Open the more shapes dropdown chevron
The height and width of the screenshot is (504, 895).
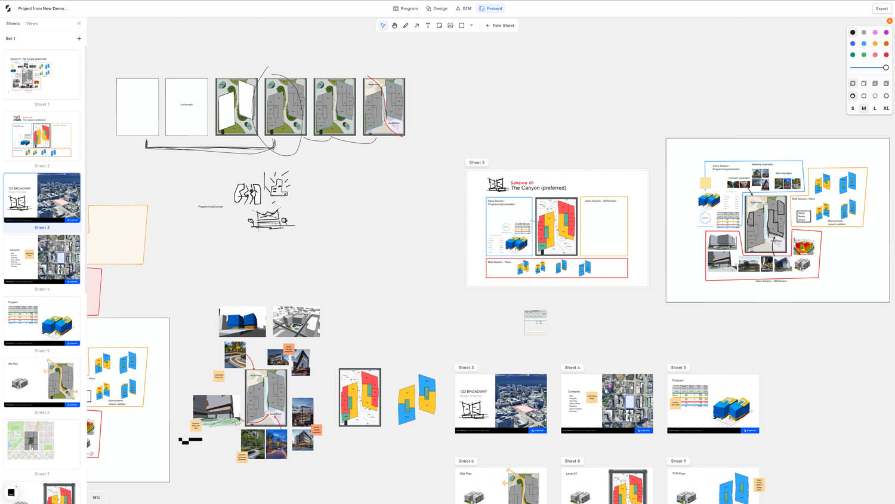471,26
